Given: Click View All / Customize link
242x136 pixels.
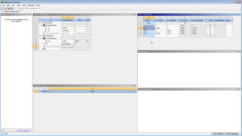Looking at the screenshot, I should [x=23, y=131].
